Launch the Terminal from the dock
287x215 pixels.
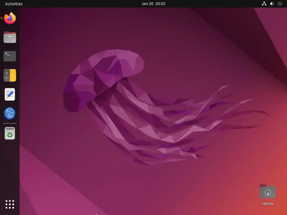10,56
